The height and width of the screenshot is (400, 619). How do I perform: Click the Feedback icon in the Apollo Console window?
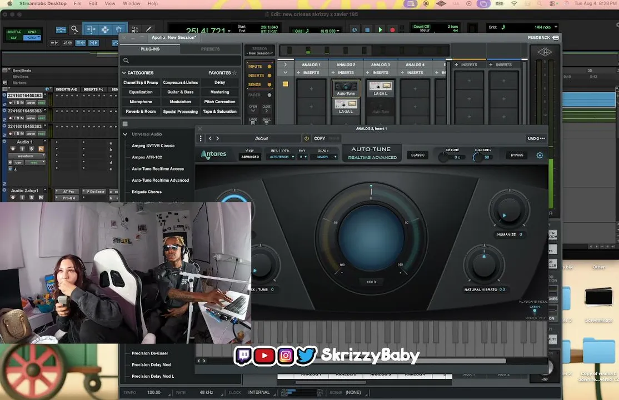pos(556,38)
